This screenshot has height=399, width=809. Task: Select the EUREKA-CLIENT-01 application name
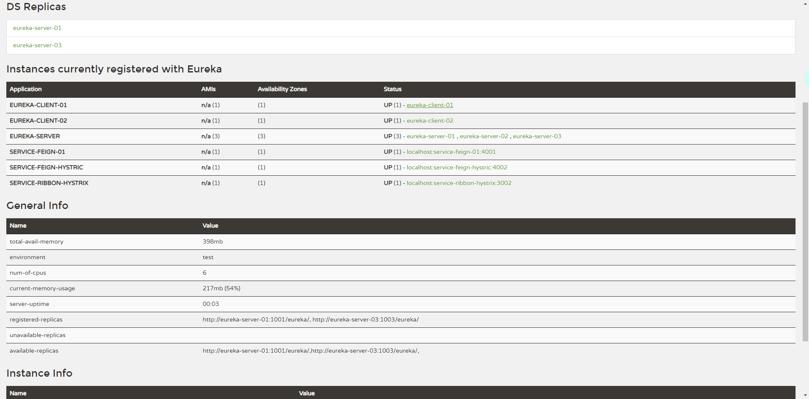coord(38,105)
